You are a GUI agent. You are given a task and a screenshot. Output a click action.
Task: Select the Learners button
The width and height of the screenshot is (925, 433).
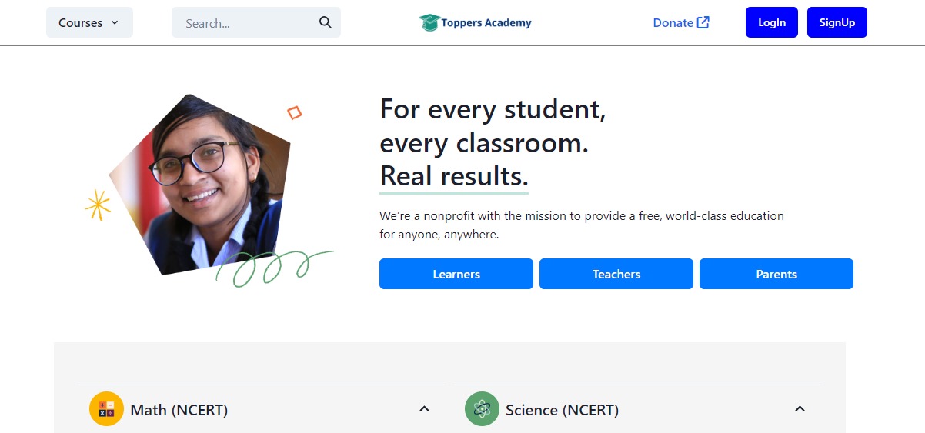(456, 274)
